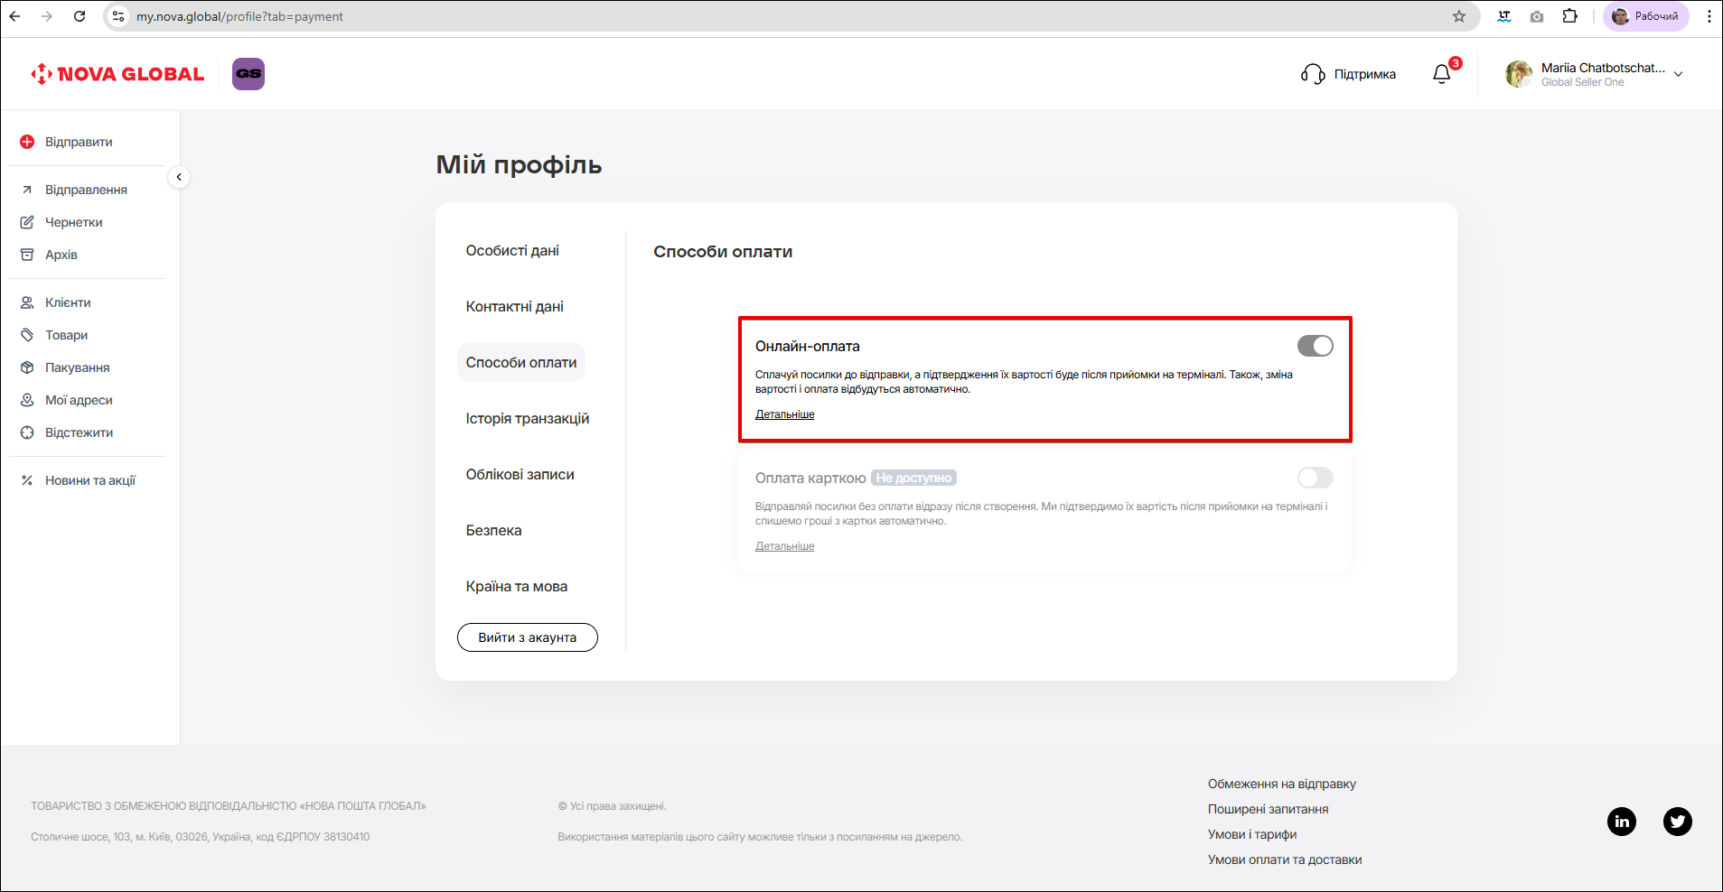1723x892 pixels.
Task: Bookmark the page with star icon
Action: [x=1459, y=16]
